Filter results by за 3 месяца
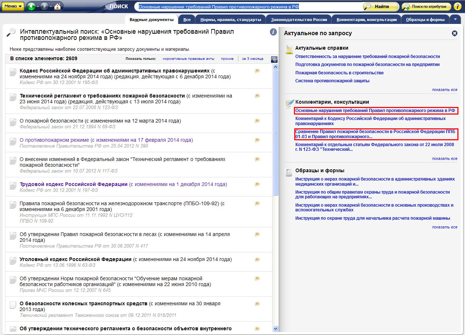The height and width of the screenshot is (335, 465). (252, 59)
